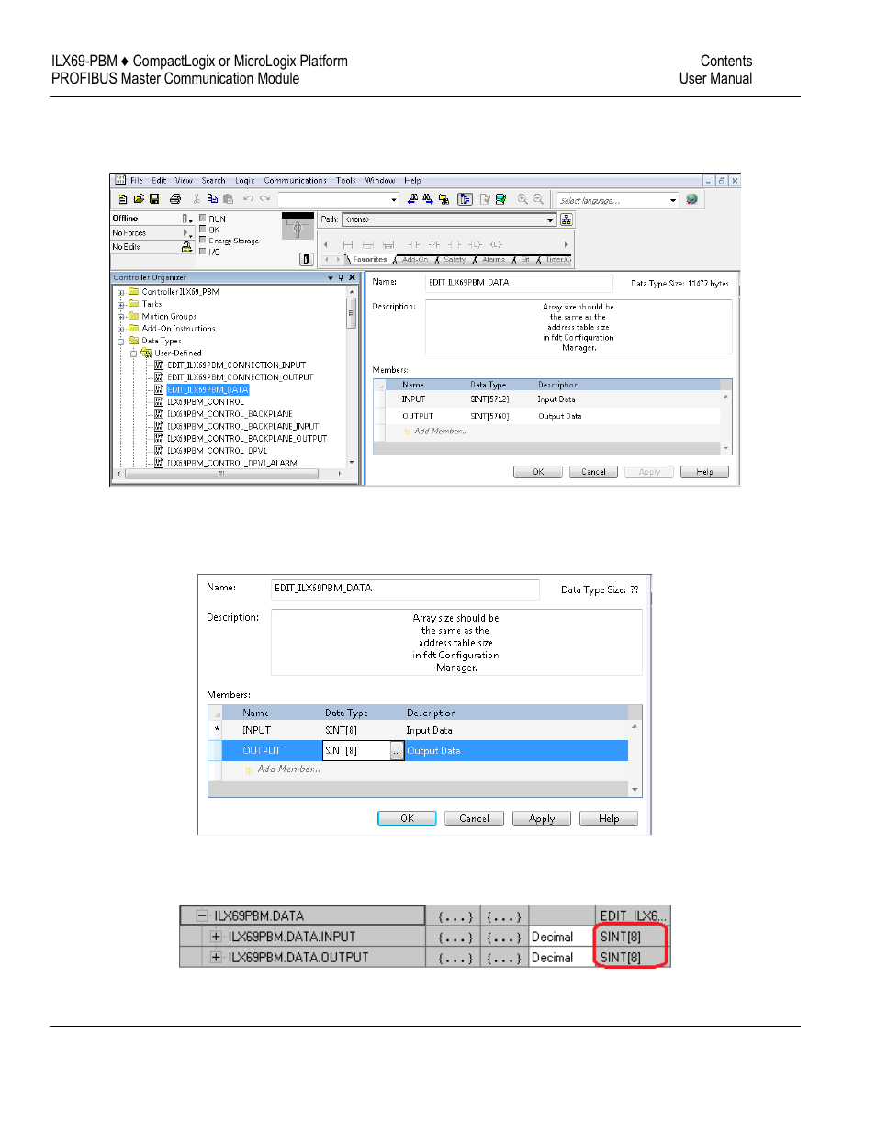
Task: Open the Path dropdown list
Action: [x=550, y=219]
